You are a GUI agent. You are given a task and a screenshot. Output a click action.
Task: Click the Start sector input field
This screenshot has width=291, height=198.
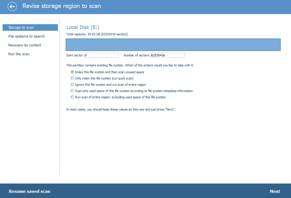tap(102, 55)
